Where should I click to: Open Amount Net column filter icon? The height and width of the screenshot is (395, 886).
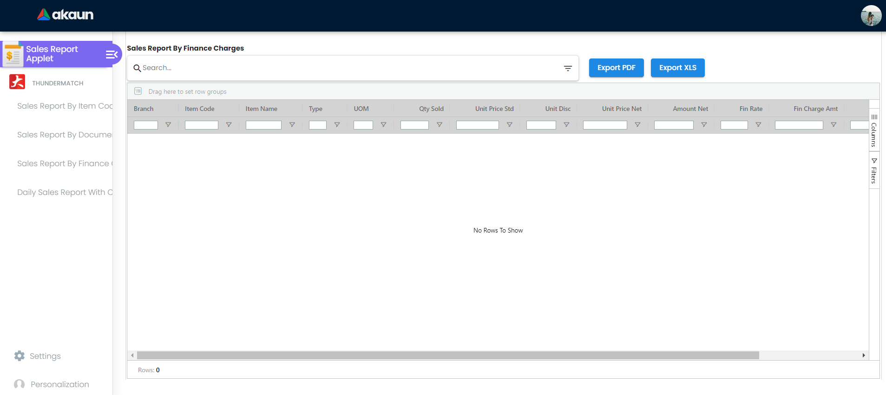704,125
